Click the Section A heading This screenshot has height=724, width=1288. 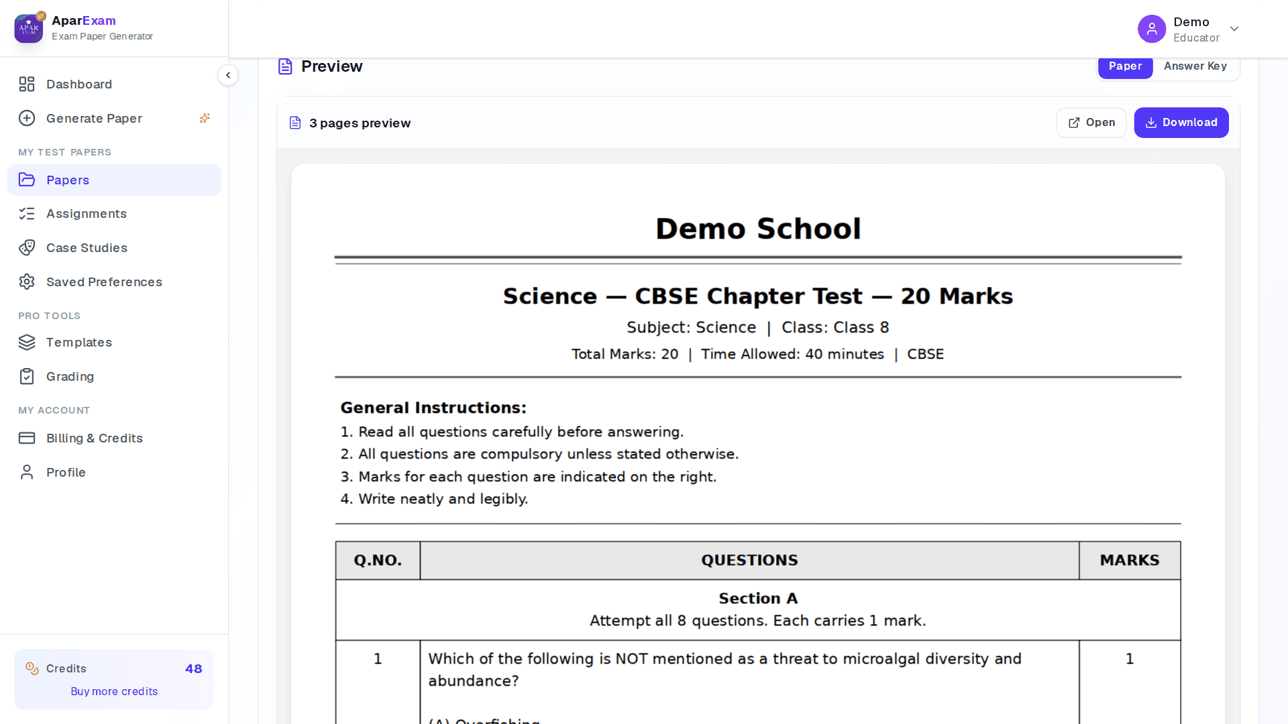coord(758,598)
